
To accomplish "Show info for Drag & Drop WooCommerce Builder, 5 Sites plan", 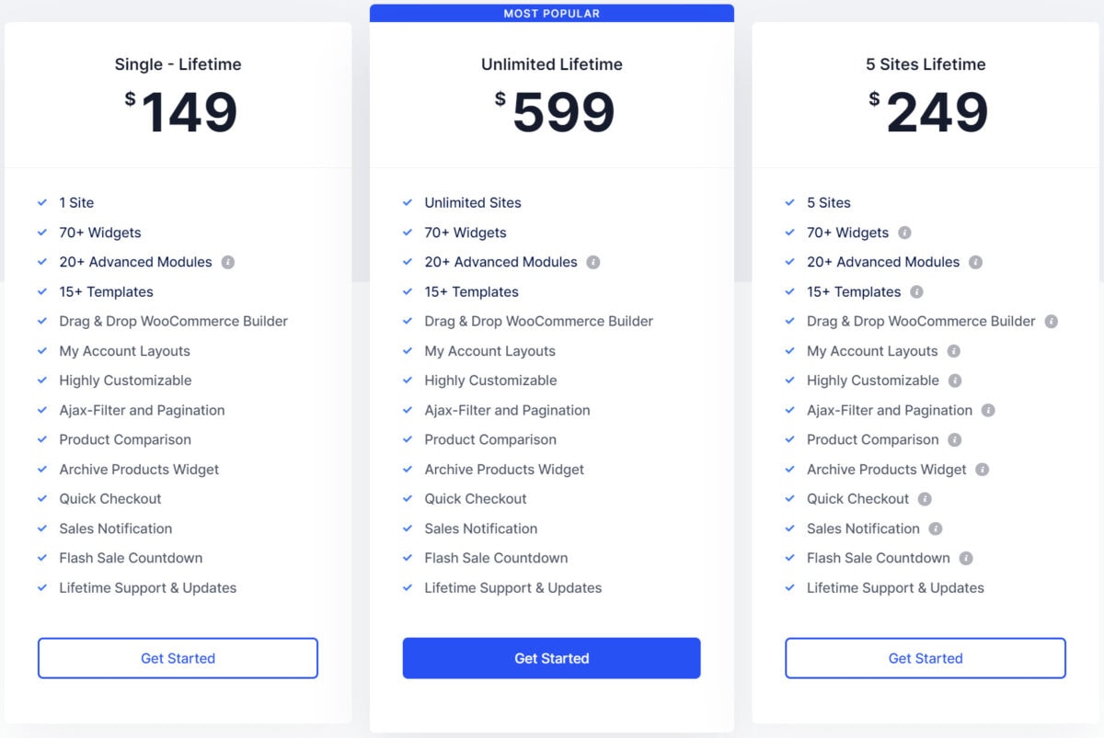I will 1051,322.
